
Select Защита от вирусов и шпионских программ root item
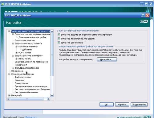coord(30,31)
